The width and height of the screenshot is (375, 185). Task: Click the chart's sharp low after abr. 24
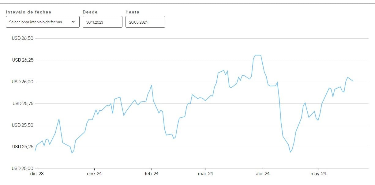point(291,152)
